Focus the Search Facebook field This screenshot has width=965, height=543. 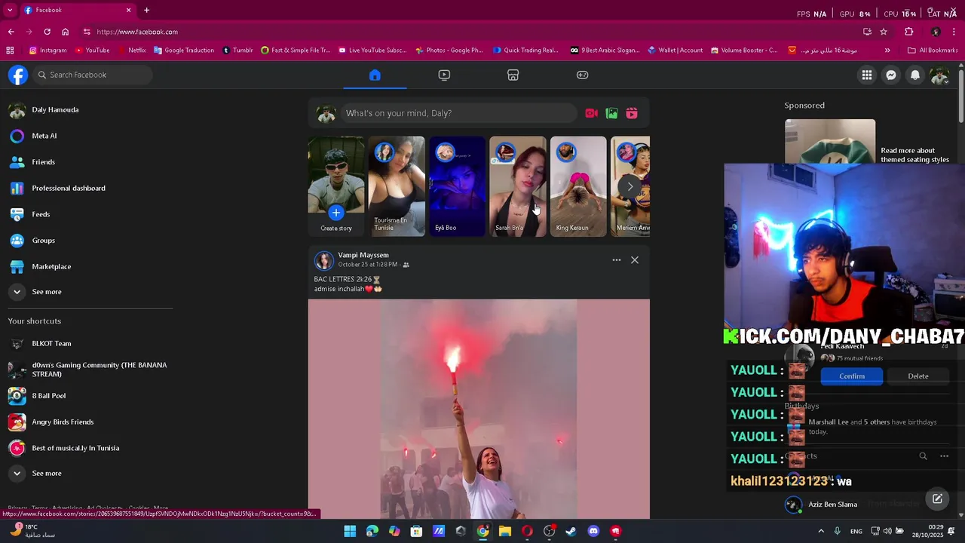coord(93,75)
